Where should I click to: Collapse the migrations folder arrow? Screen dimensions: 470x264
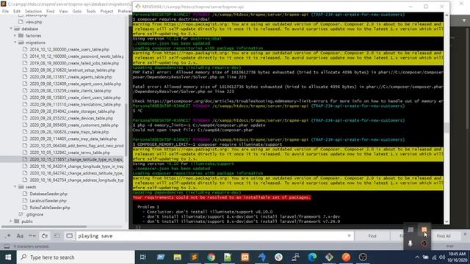(x=15, y=43)
